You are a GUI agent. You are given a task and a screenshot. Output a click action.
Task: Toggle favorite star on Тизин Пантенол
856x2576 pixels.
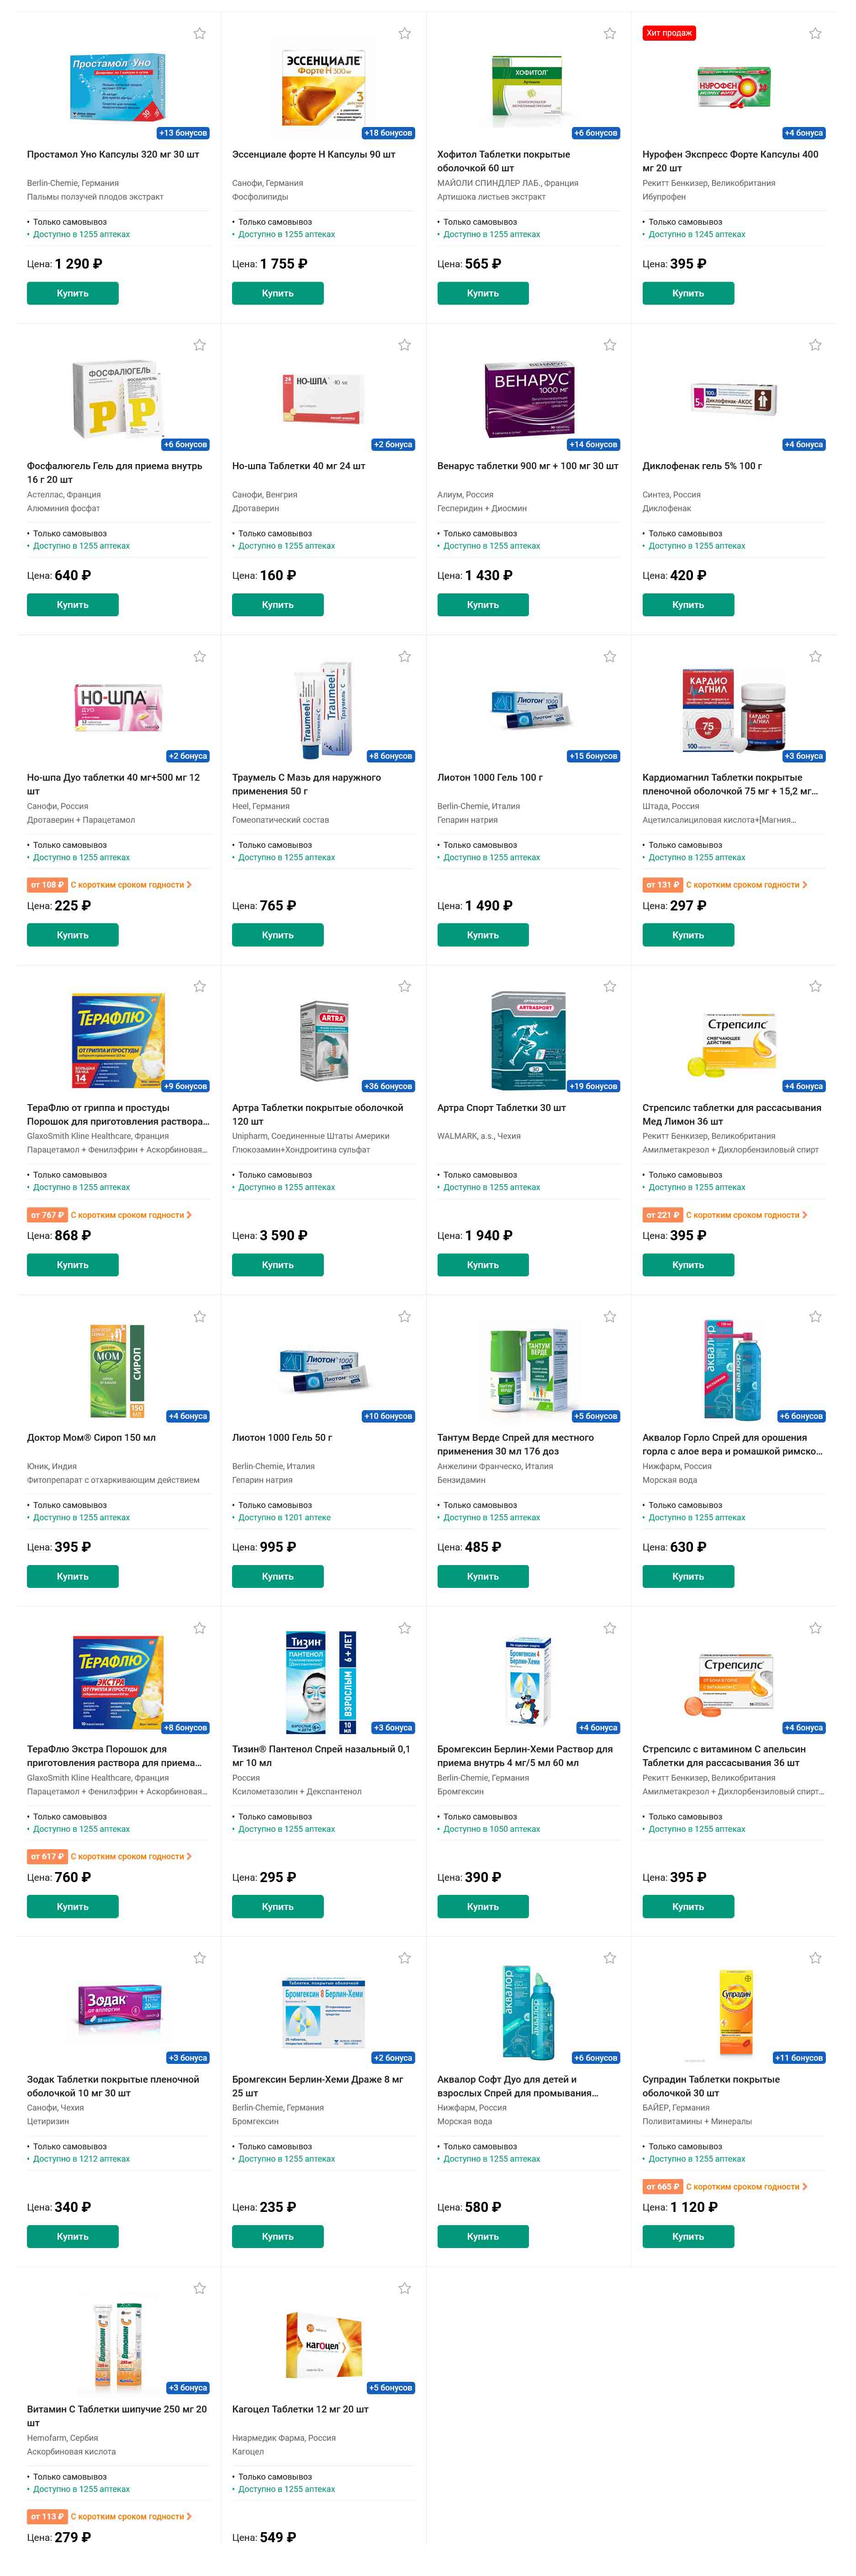[404, 1628]
